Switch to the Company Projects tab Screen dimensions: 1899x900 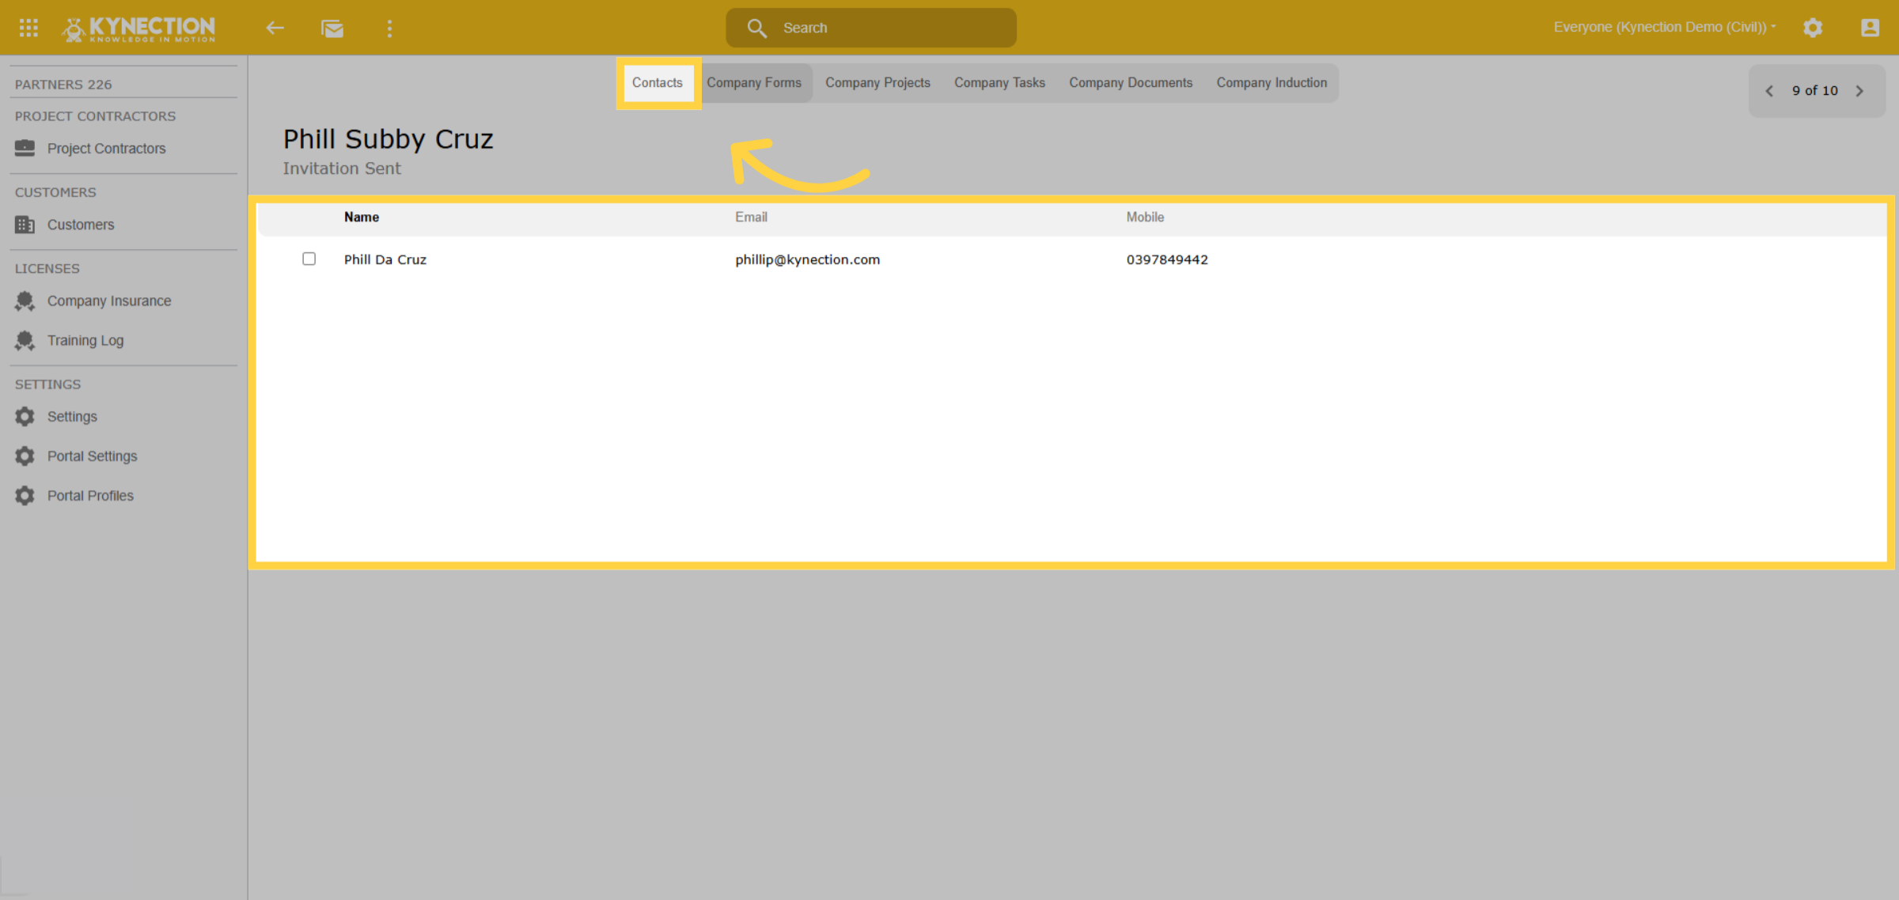point(877,82)
